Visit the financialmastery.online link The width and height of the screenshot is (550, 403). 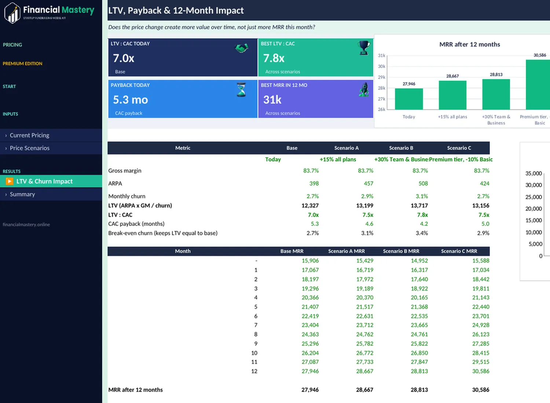coord(26,225)
